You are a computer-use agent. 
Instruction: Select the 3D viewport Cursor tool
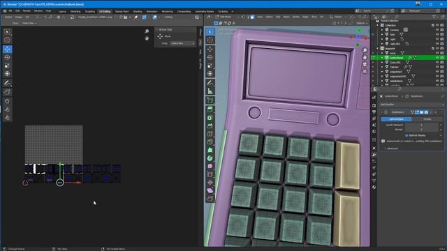[210, 40]
